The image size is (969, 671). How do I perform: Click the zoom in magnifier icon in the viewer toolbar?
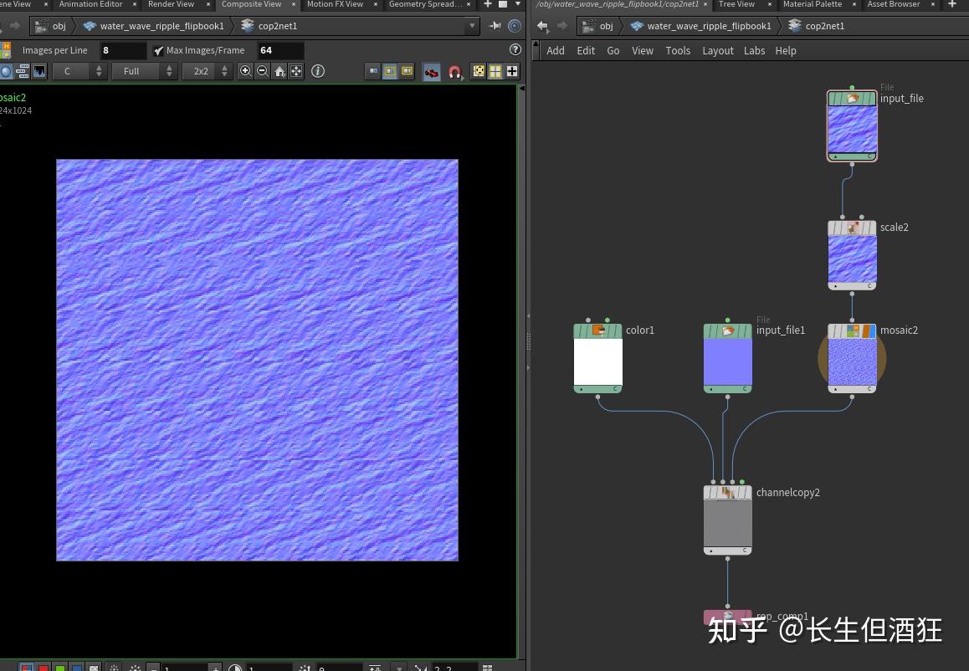244,71
